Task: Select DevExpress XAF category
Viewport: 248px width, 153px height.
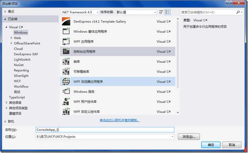Action: 26,54
